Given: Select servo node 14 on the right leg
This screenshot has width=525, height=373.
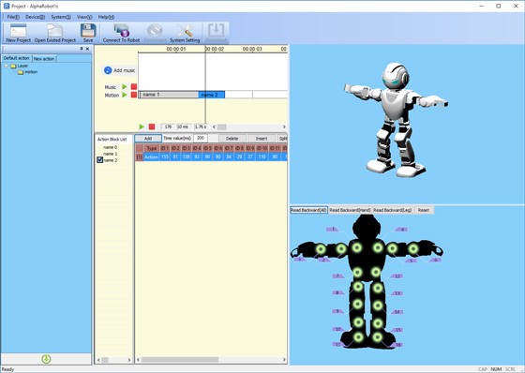Looking at the screenshot, I should (378, 306).
